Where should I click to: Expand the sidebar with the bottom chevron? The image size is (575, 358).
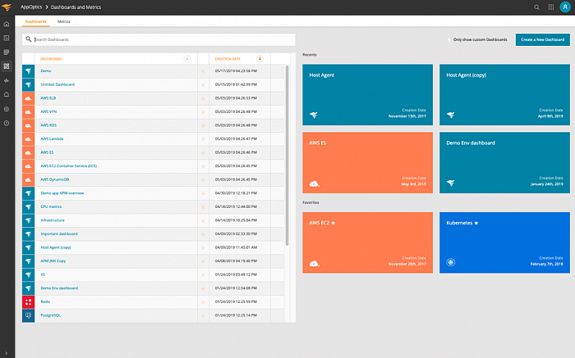click(7, 353)
